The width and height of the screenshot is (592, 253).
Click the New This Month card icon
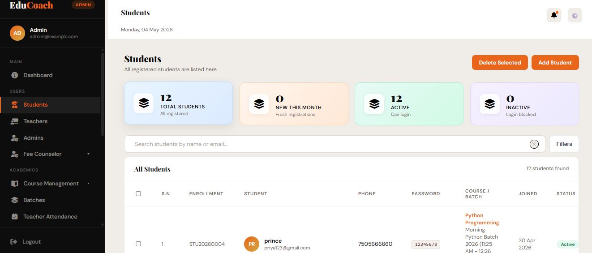tap(259, 104)
